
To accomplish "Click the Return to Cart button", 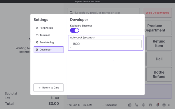I will click(x=49, y=88).
